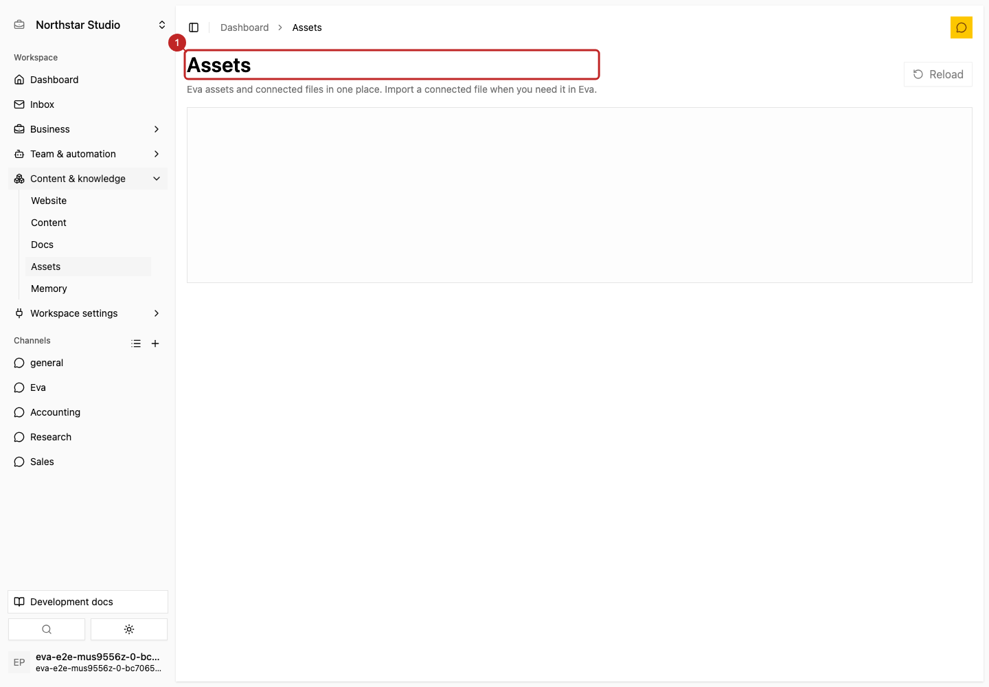Expand the Workspace settings chevron
989x687 pixels.
coord(157,313)
